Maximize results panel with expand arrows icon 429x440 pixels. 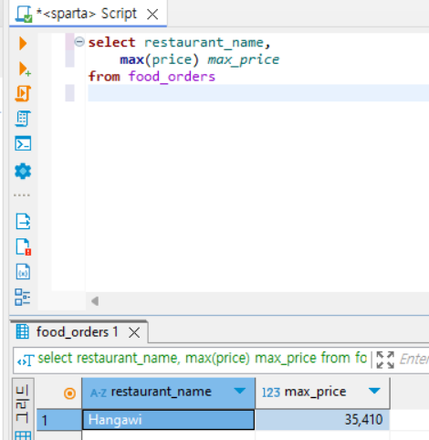[x=385, y=360]
